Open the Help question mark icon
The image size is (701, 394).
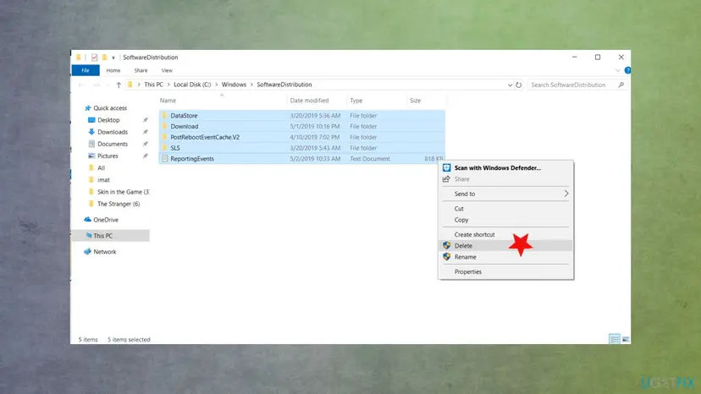[627, 70]
